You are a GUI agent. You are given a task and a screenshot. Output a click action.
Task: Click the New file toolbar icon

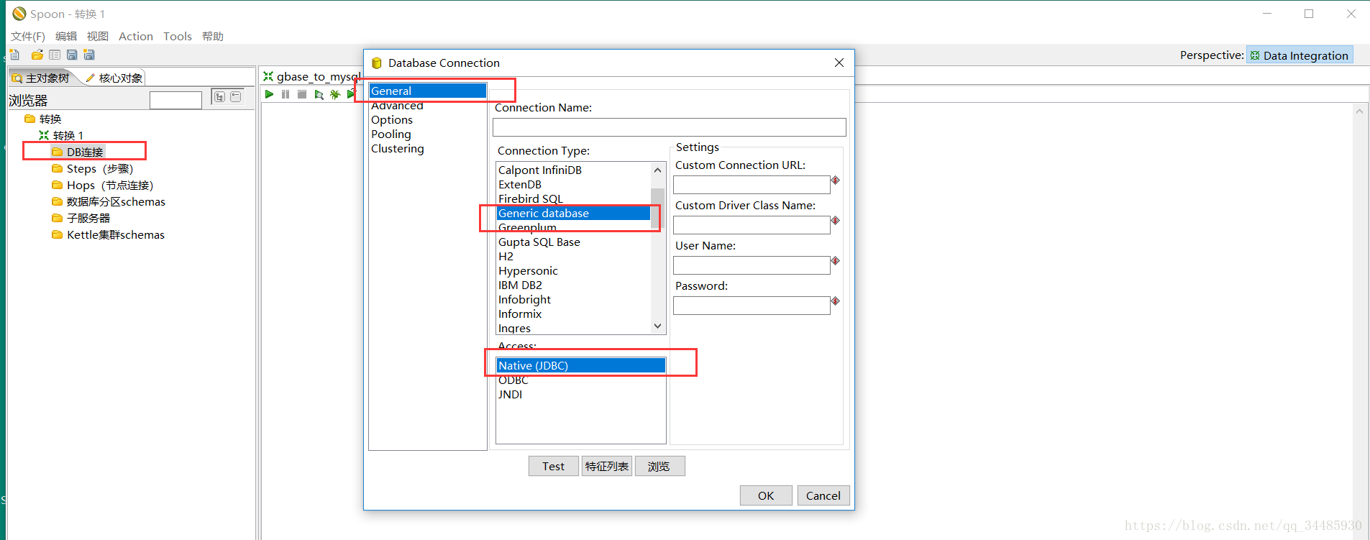[x=14, y=55]
